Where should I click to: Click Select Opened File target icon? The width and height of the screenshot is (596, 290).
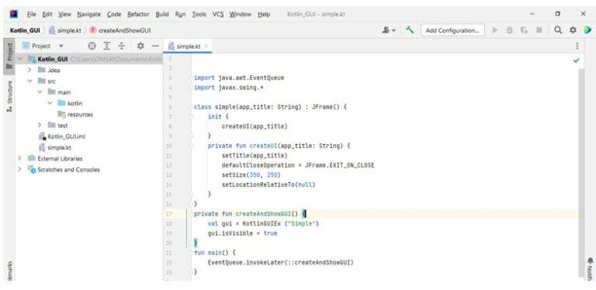[92, 46]
